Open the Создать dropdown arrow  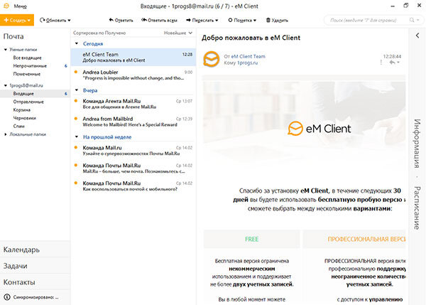point(29,21)
